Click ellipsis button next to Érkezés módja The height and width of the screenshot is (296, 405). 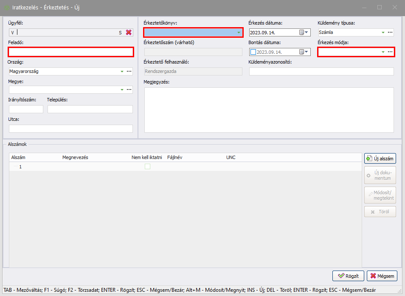[x=390, y=52]
